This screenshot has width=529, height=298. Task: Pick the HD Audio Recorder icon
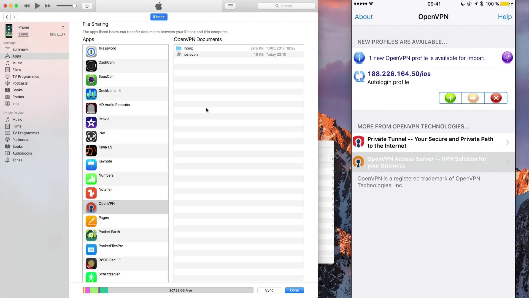[x=91, y=108]
